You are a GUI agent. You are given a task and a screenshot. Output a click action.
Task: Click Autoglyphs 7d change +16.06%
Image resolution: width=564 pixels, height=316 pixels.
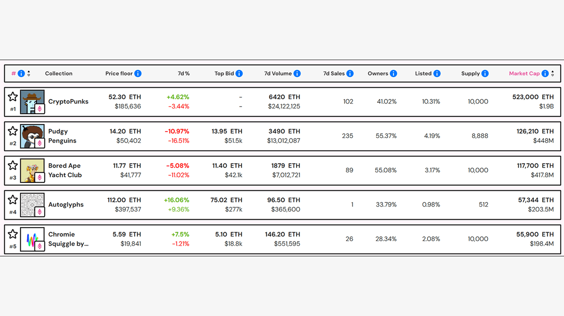(x=177, y=200)
